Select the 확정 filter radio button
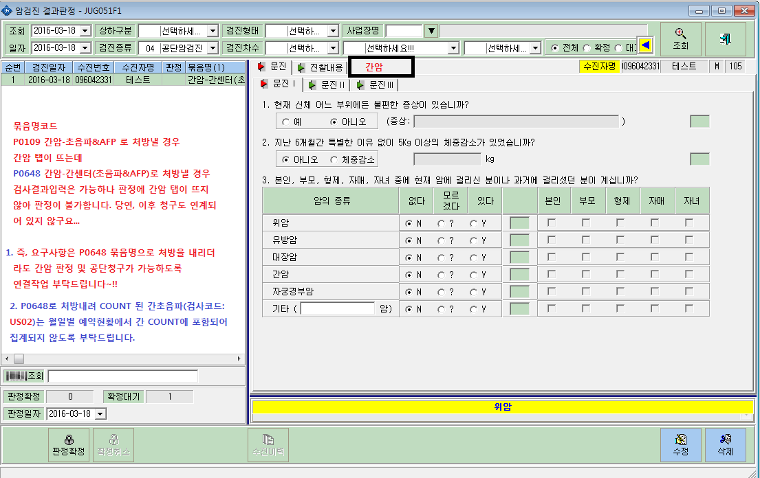The image size is (760, 478). point(587,48)
